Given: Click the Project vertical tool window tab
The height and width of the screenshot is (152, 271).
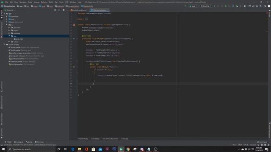Looking at the screenshot, I should [x=2, y=14].
